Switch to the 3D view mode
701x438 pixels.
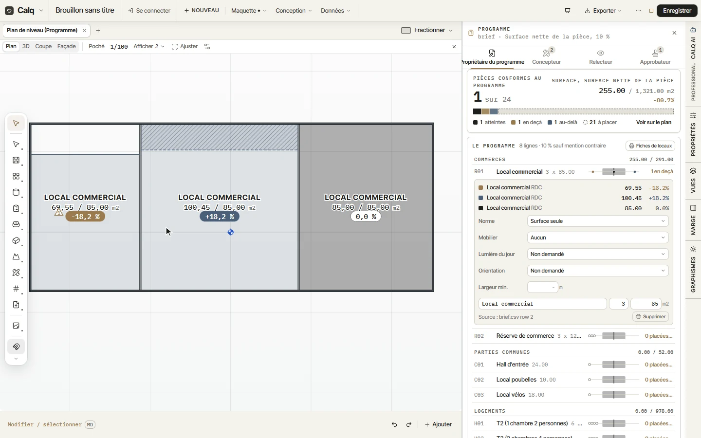click(26, 46)
